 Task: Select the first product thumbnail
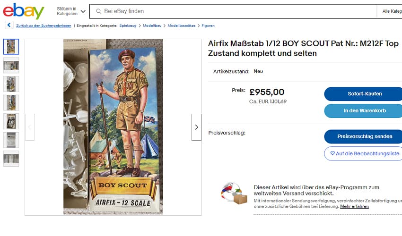pos(11,46)
